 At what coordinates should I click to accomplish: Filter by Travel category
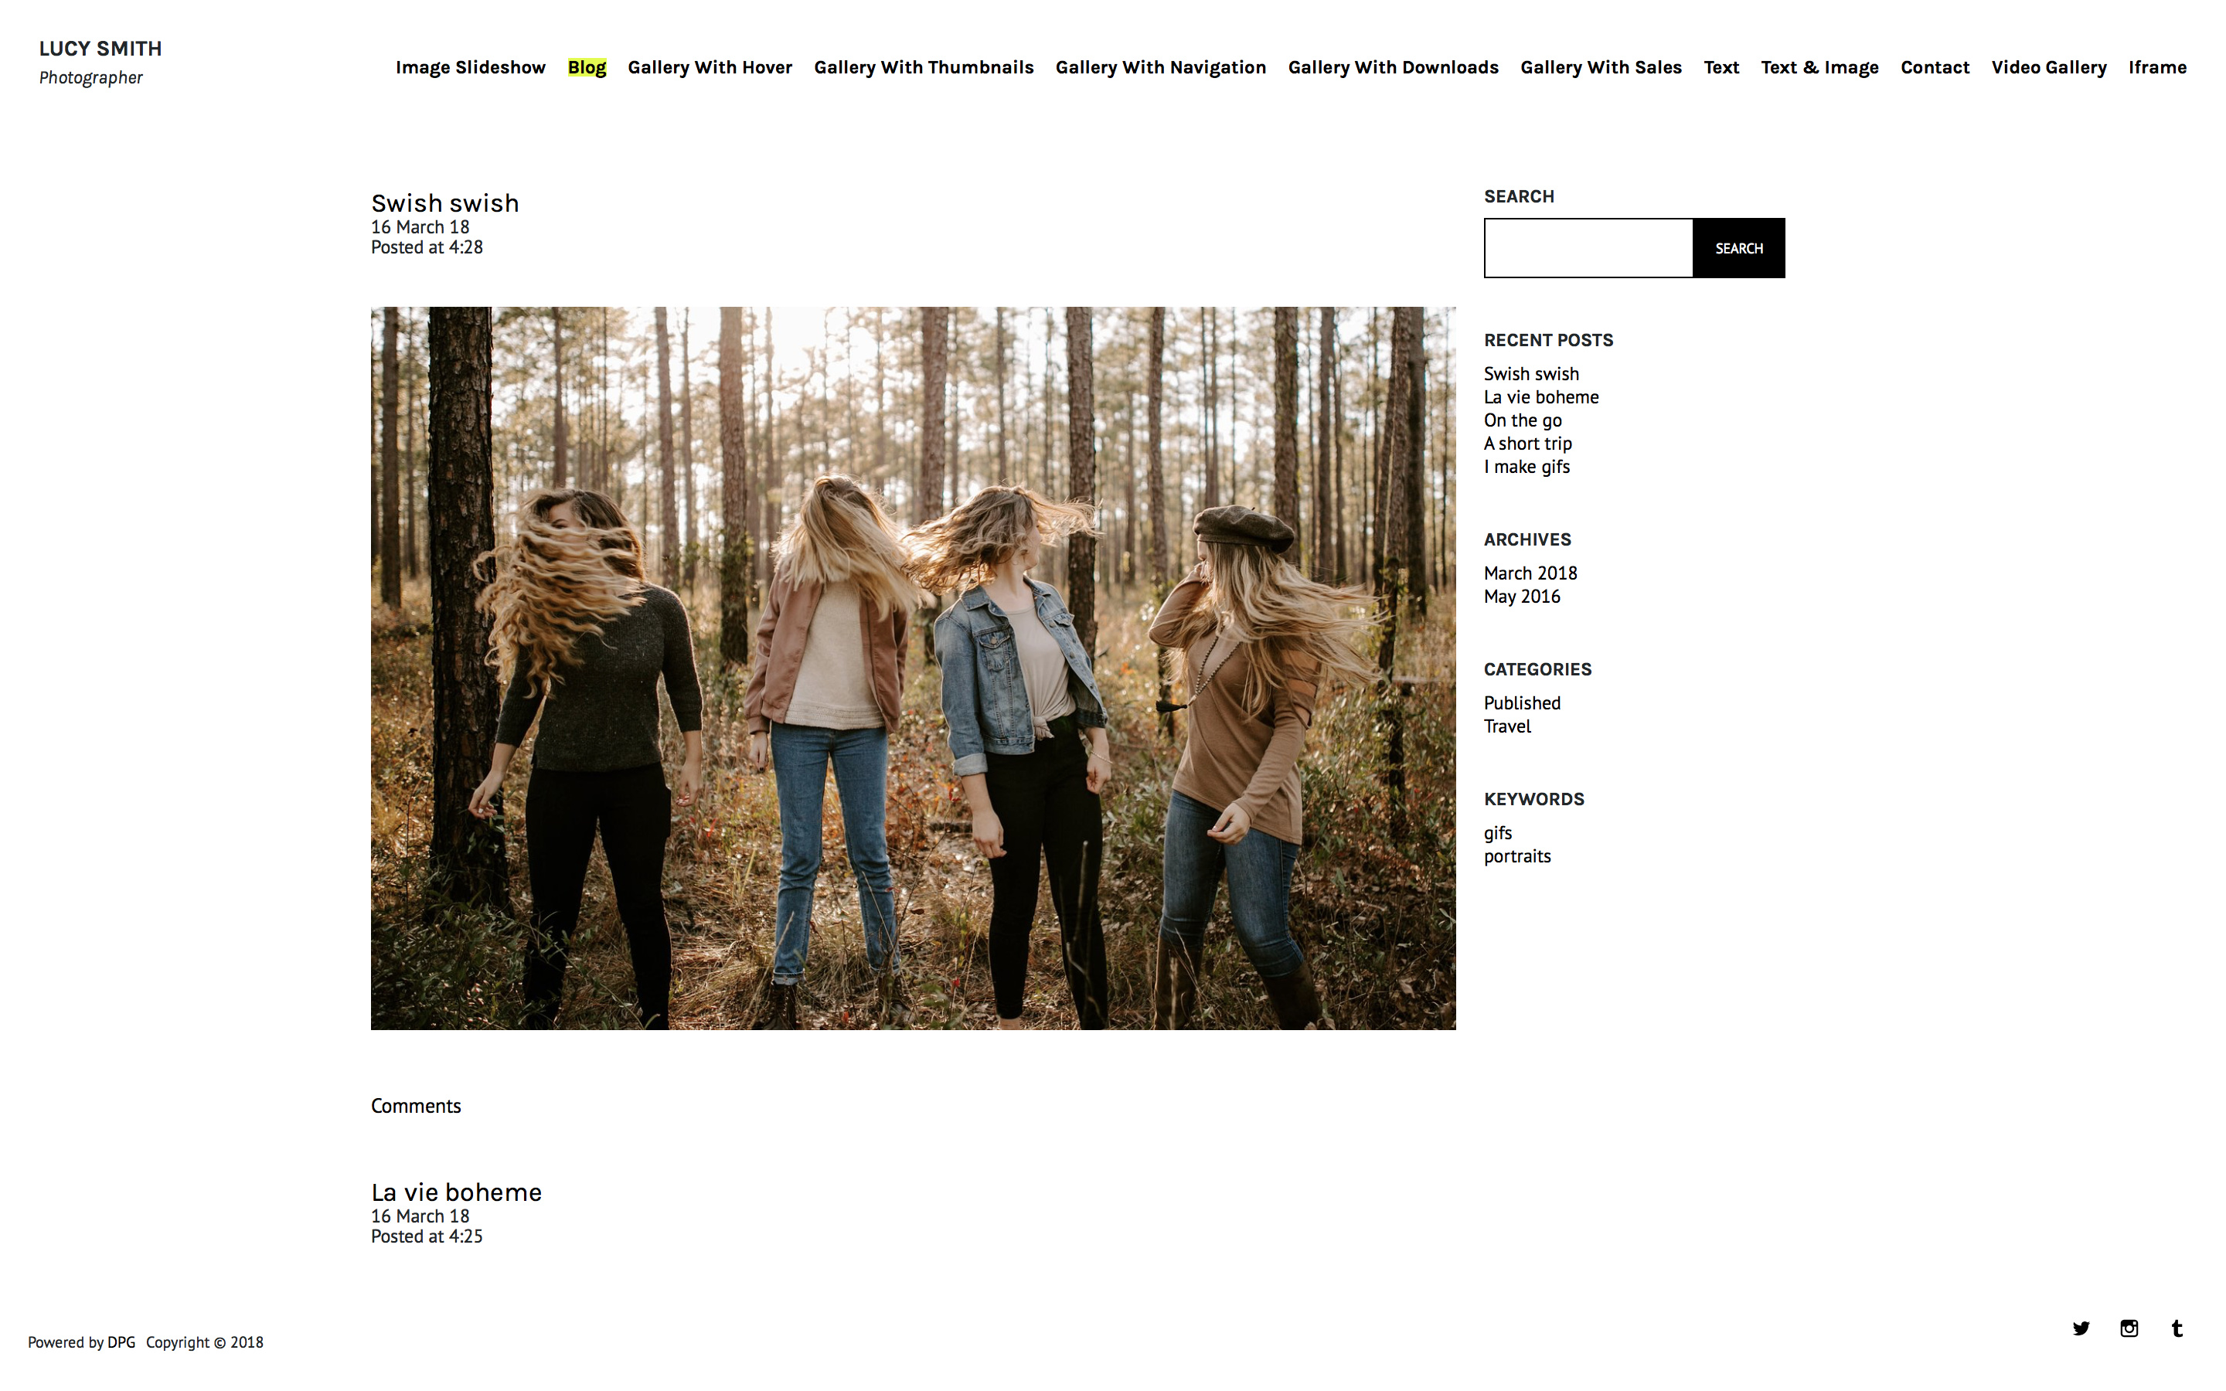[1506, 726]
